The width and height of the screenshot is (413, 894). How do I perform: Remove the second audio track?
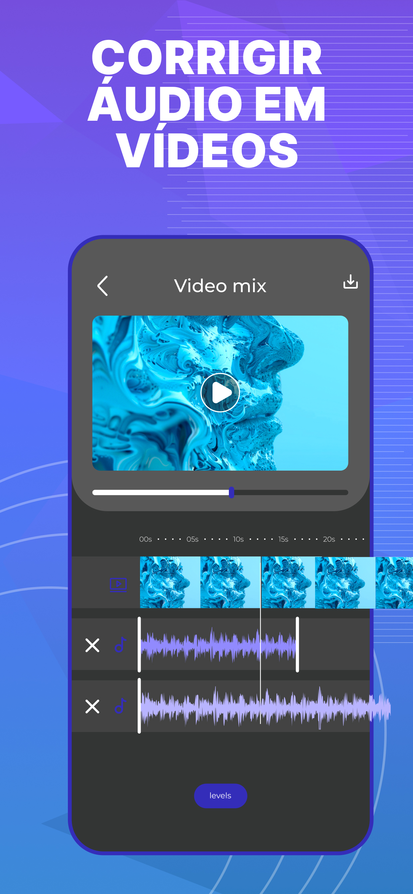[92, 706]
